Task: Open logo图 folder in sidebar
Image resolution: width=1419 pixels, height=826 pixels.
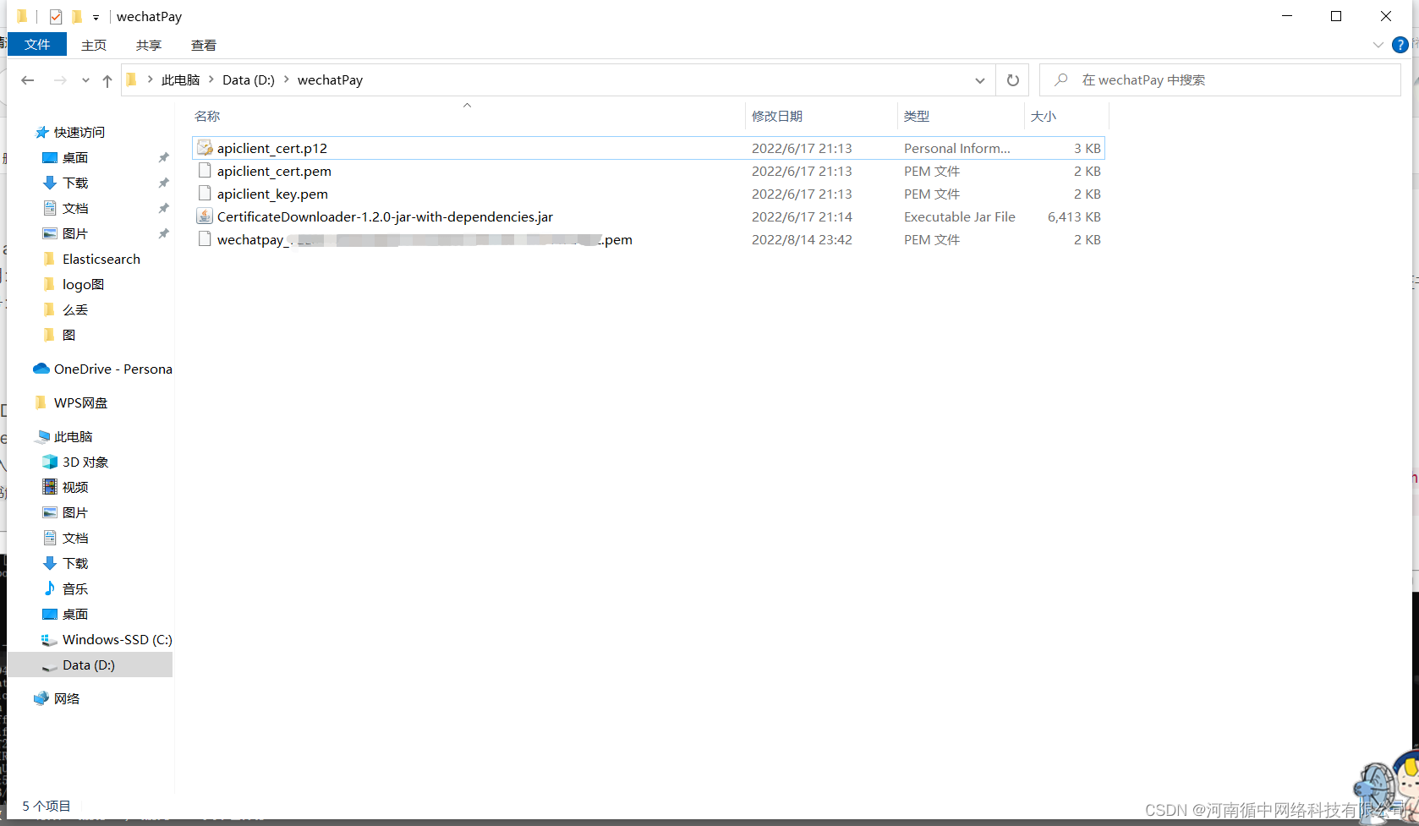Action: pos(83,285)
